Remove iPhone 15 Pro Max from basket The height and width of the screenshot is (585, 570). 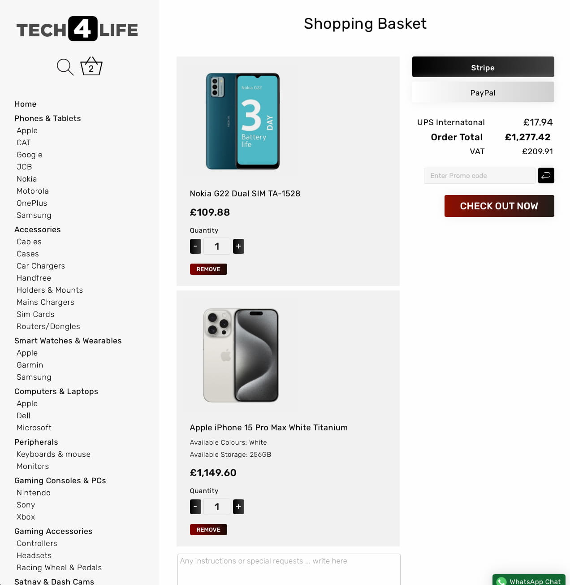point(208,529)
